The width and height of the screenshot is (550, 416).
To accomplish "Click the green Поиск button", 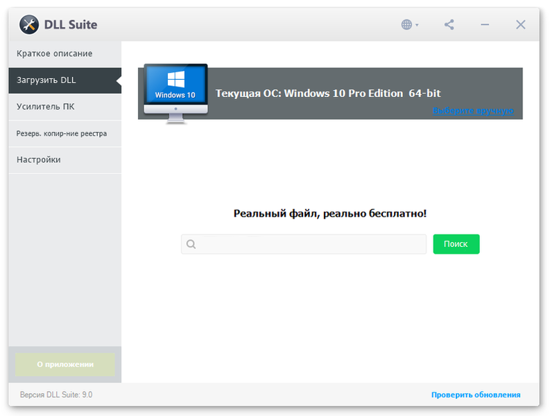I will click(x=456, y=244).
